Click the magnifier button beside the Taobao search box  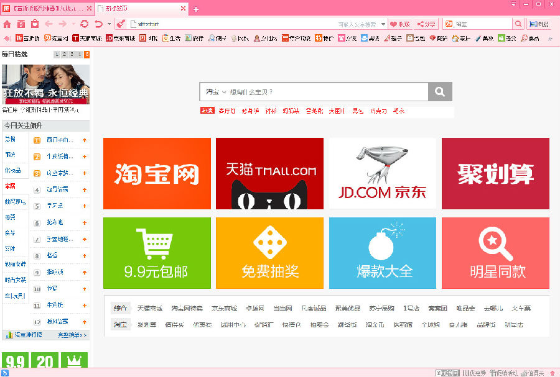point(440,92)
